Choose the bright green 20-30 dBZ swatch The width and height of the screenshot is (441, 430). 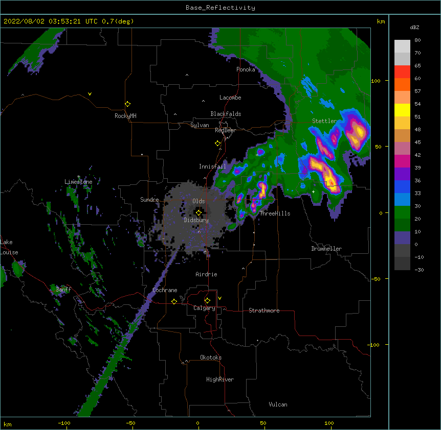(x=402, y=212)
